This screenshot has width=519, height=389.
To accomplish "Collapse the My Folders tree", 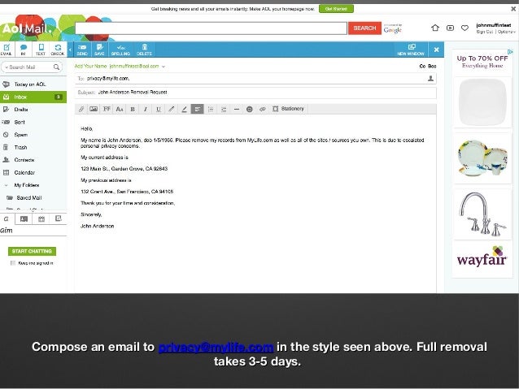I will (6, 185).
